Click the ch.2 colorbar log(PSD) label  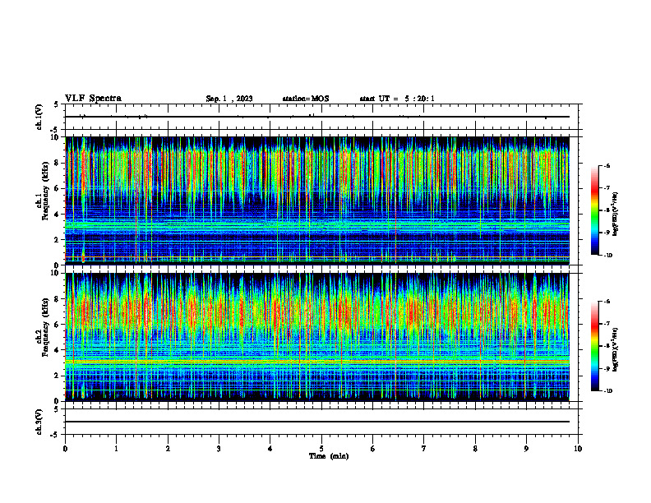coord(616,349)
